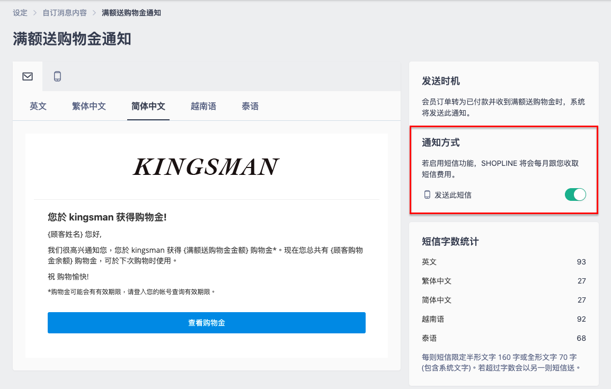Click the first breadcrumb chevron separator
The width and height of the screenshot is (611, 389).
pyautogui.click(x=35, y=13)
